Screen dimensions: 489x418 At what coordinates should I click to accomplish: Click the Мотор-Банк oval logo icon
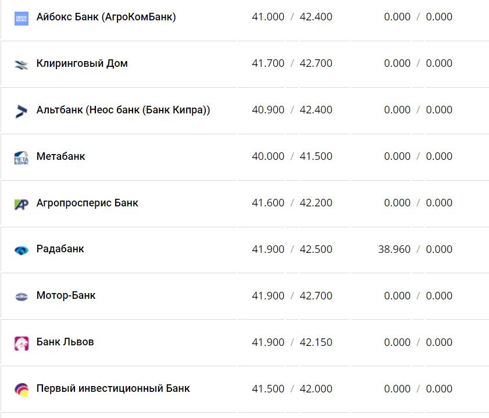[21, 296]
